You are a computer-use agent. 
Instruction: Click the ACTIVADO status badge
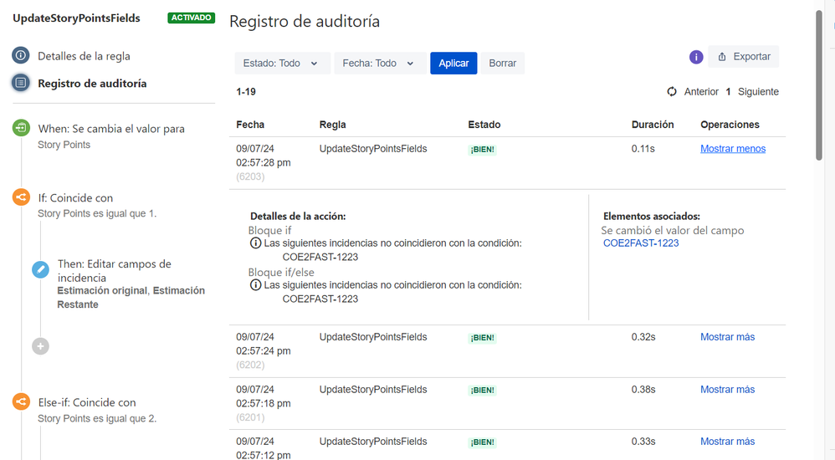(x=191, y=18)
